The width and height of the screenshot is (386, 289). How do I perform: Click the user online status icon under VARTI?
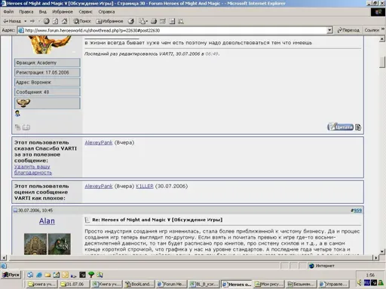click(17, 114)
